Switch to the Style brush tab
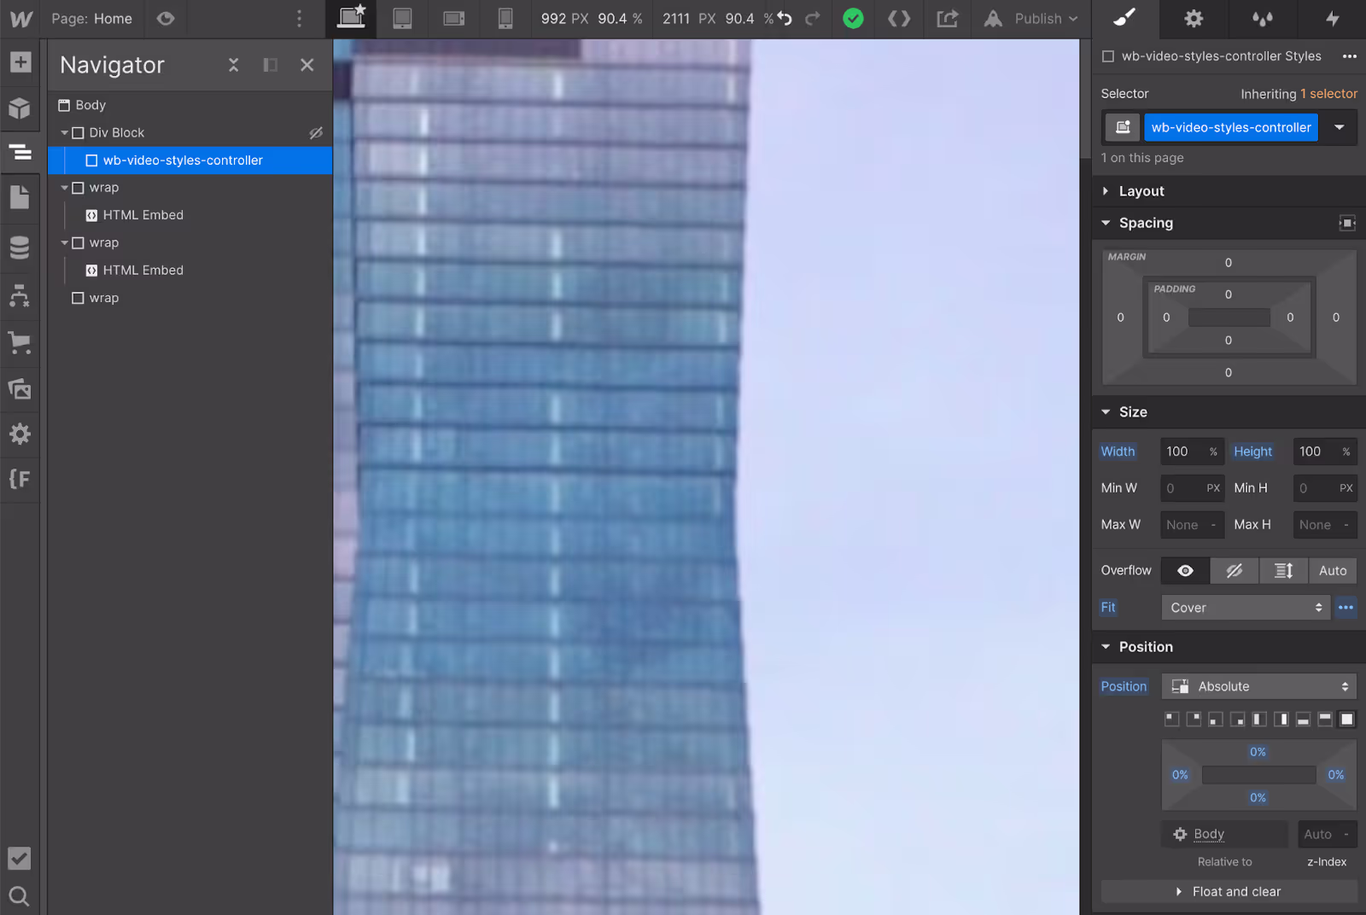This screenshot has height=915, width=1366. click(1125, 18)
